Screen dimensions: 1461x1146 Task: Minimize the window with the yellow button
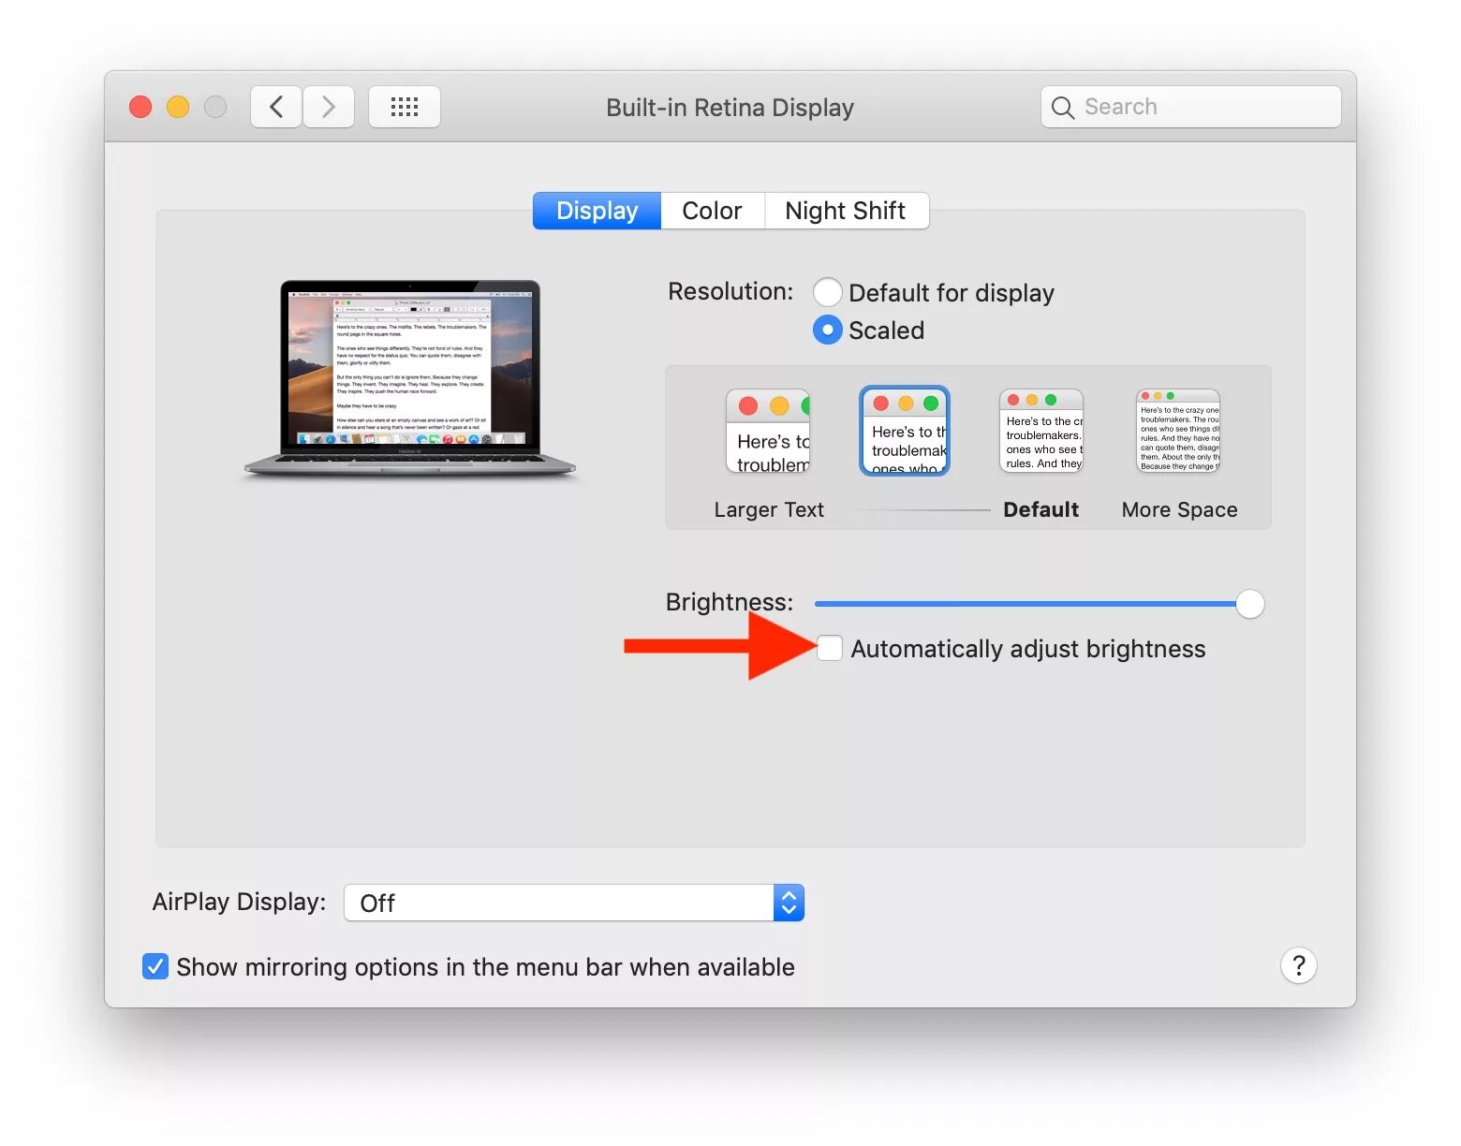point(178,107)
